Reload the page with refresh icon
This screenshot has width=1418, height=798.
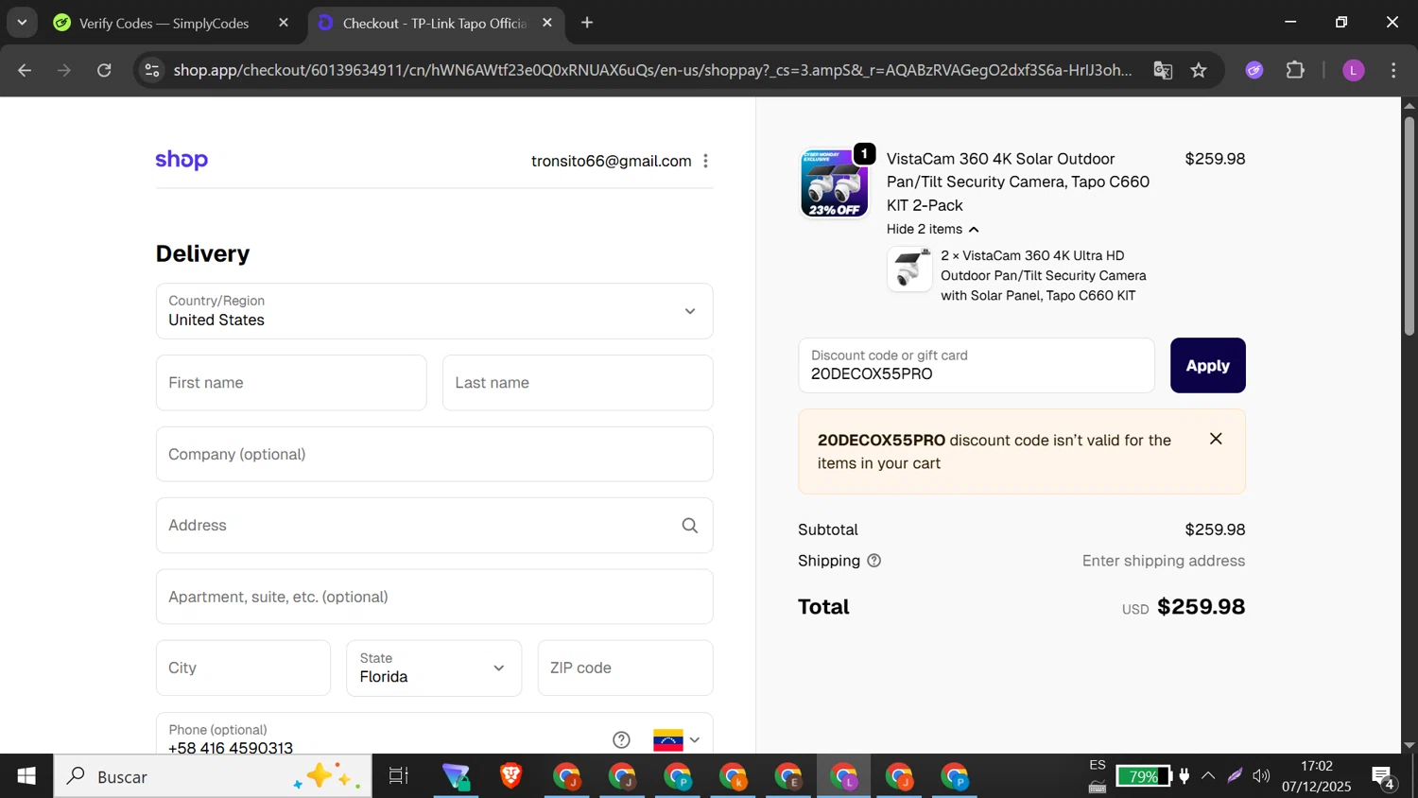tap(104, 70)
